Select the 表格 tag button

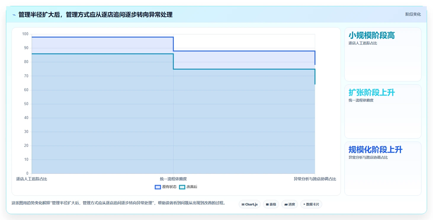[271, 204]
